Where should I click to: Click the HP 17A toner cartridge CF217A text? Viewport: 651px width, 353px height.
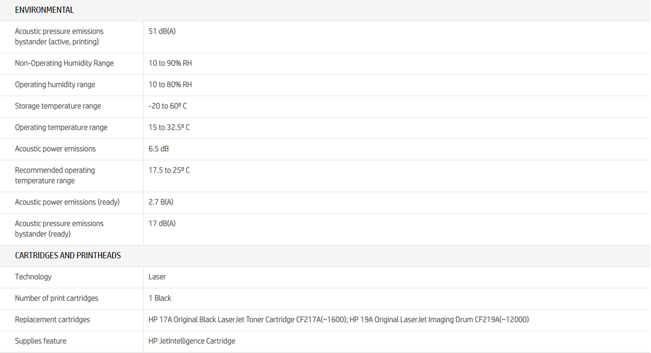point(247,320)
